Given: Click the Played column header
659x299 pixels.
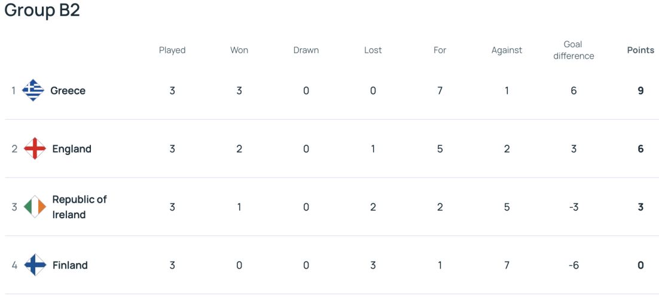Looking at the screenshot, I should [x=172, y=50].
